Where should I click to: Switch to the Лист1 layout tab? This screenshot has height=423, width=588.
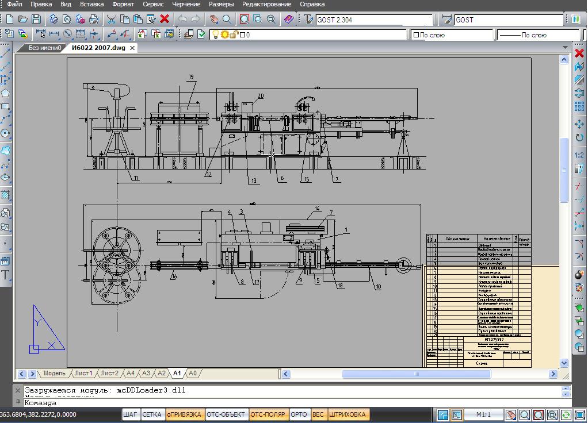(83, 373)
